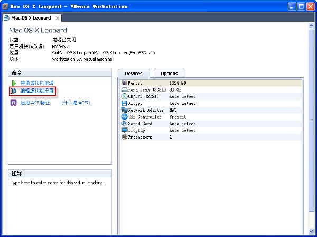The width and height of the screenshot is (317, 237).
Task: Click the purple ACE feature icon
Action: point(14,103)
